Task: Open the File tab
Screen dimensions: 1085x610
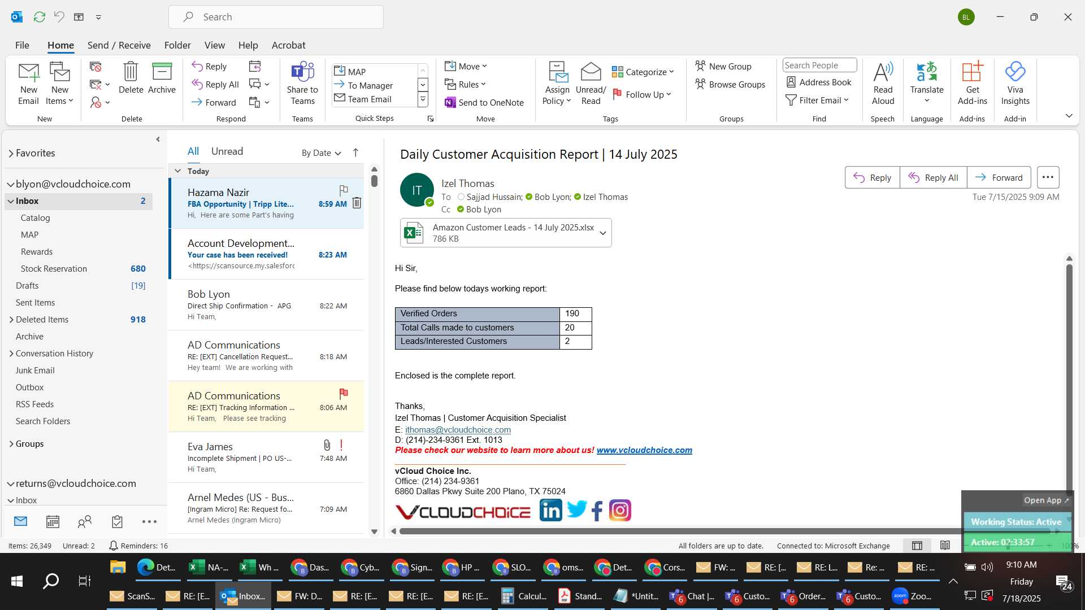Action: (22, 45)
